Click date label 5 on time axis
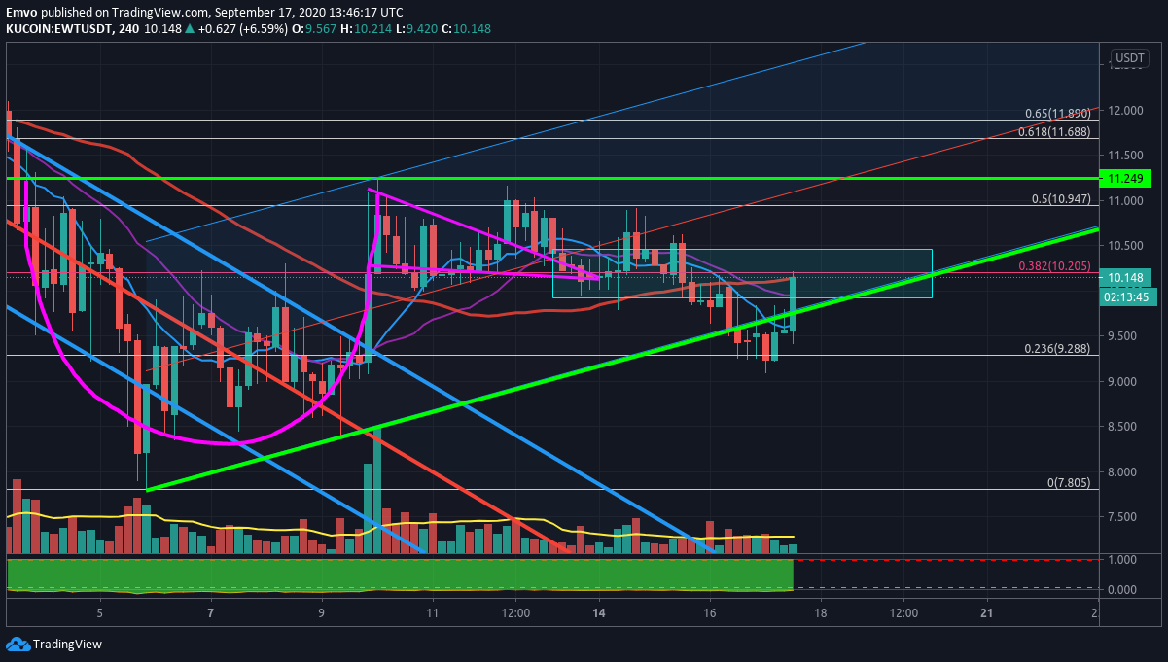This screenshot has height=662, width=1168. click(100, 613)
